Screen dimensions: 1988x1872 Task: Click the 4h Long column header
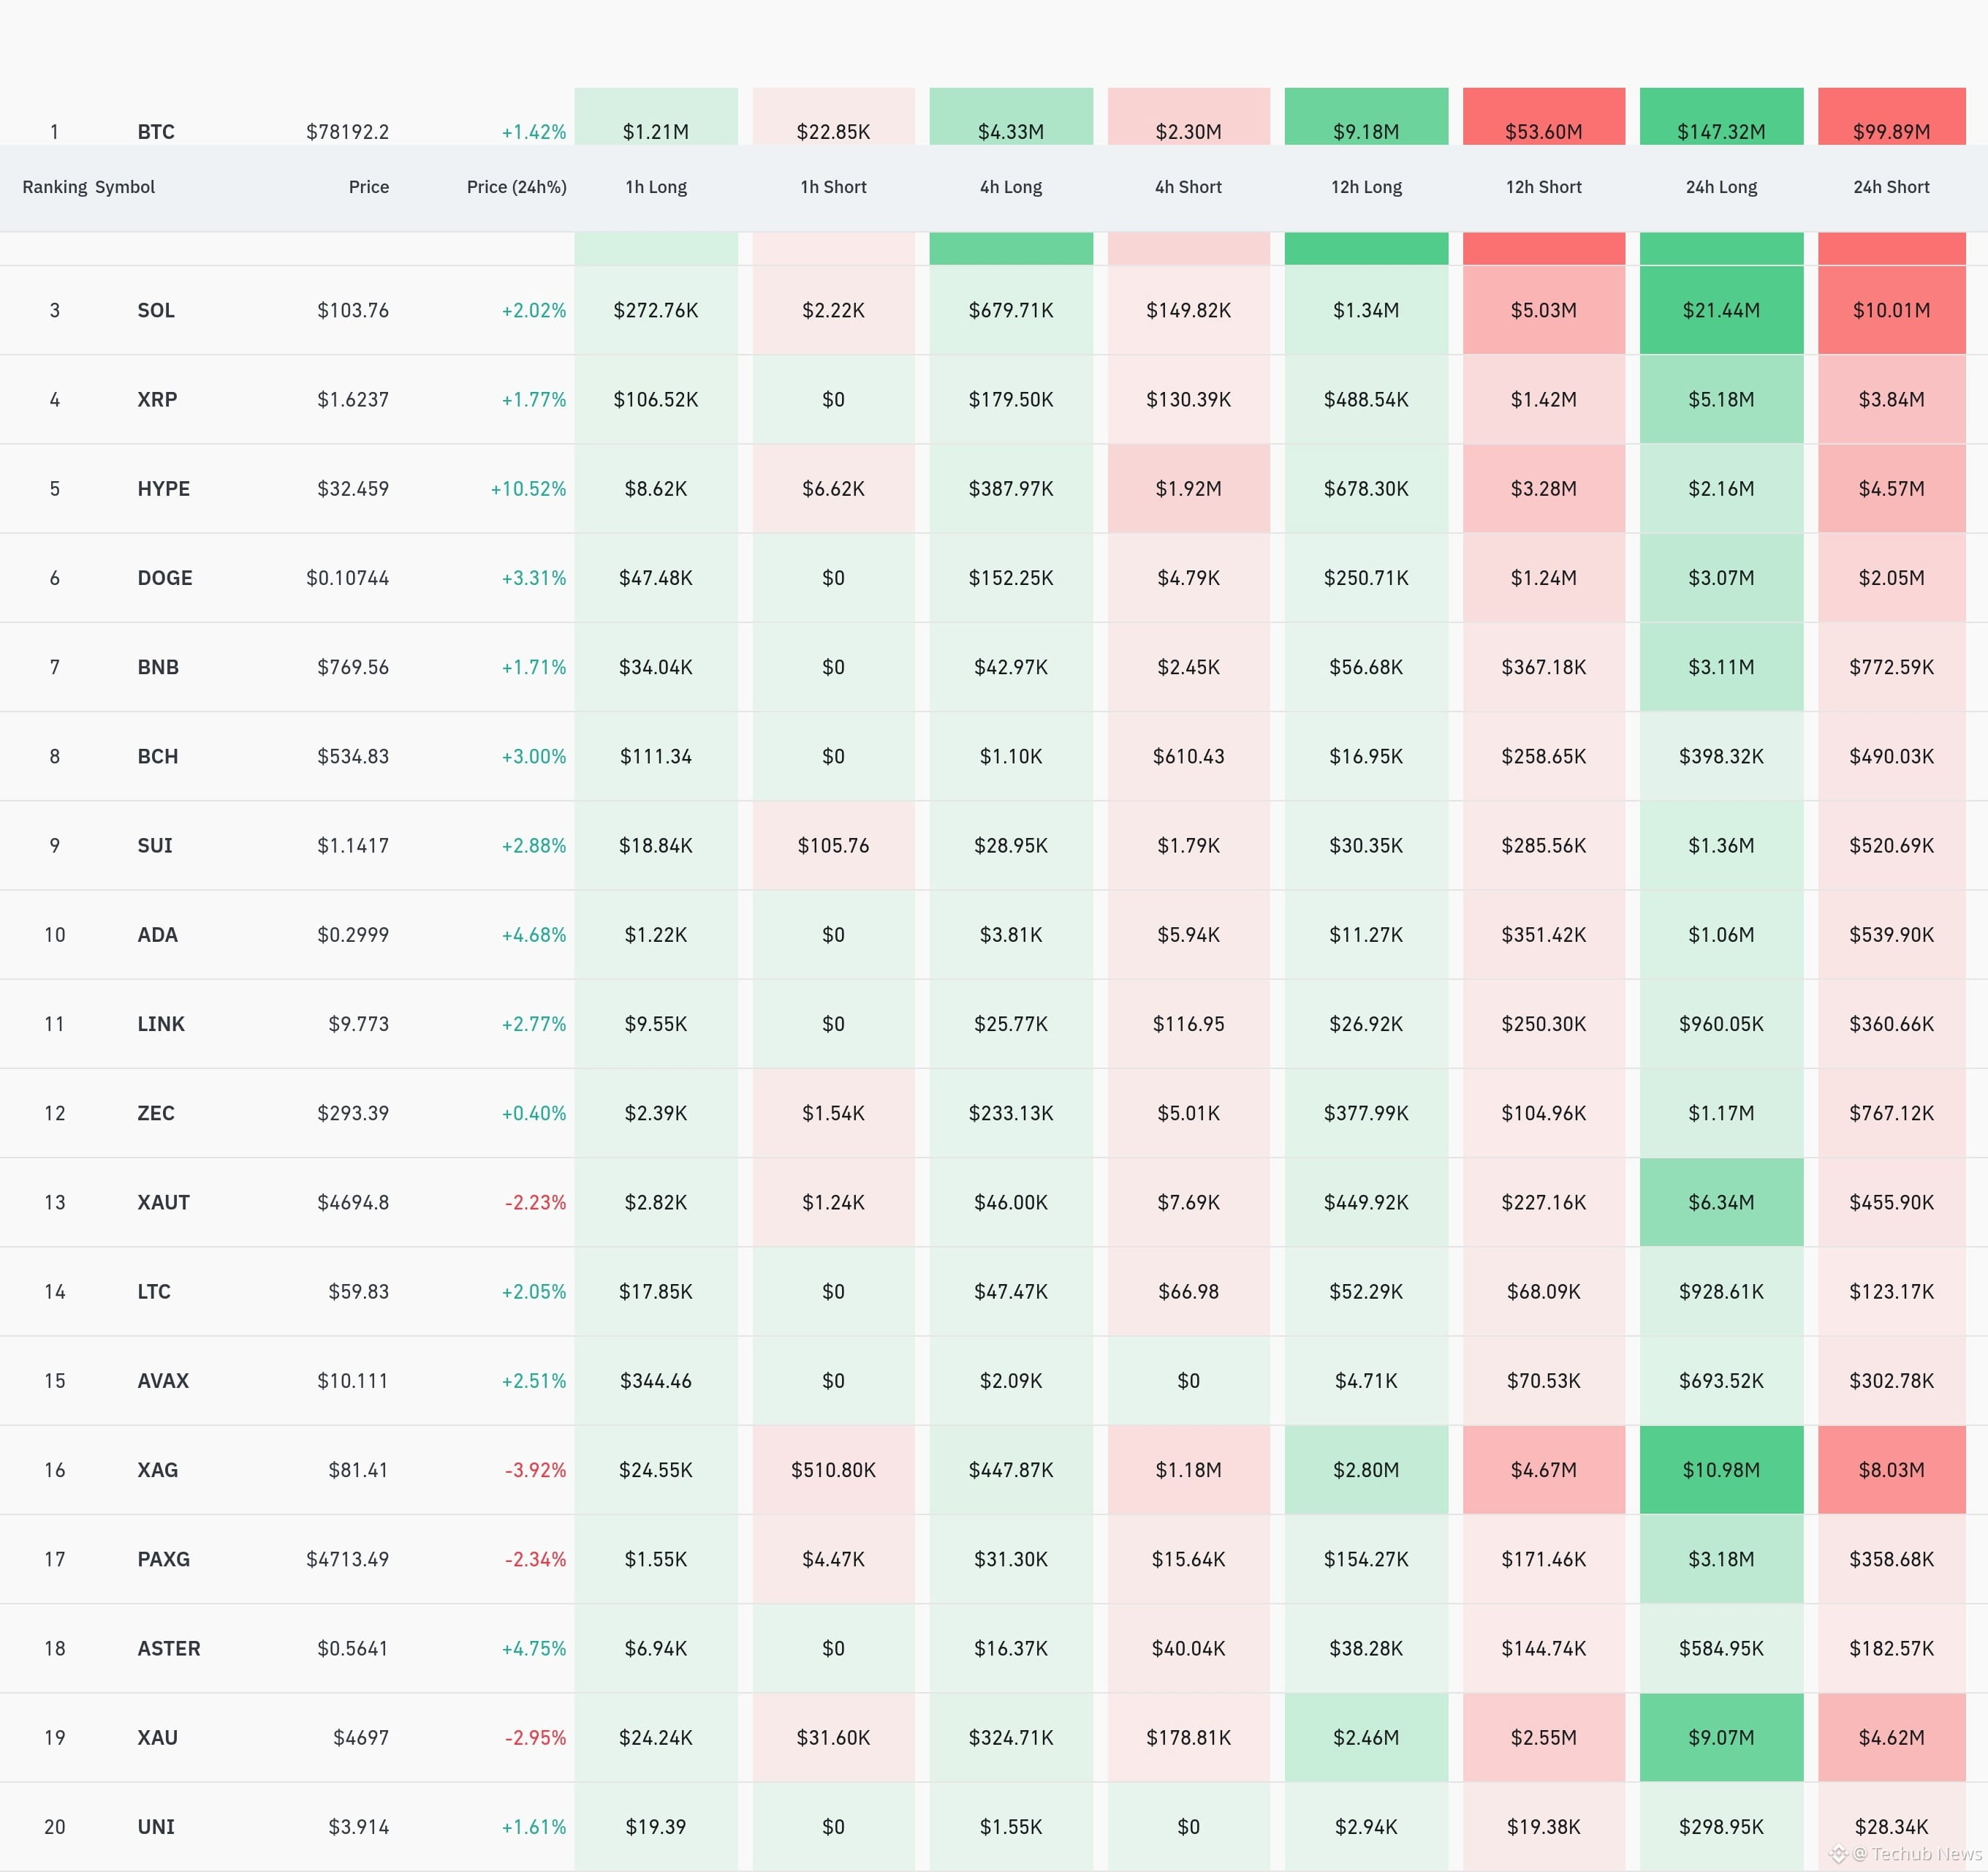coord(1010,187)
